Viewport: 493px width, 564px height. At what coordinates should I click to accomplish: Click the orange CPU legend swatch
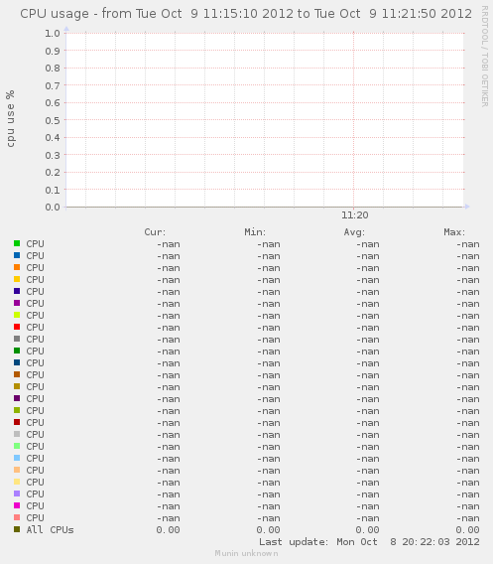(17, 267)
